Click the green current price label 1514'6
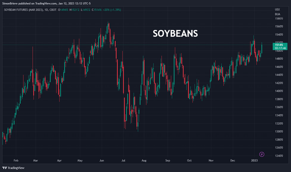 (x=279, y=45)
